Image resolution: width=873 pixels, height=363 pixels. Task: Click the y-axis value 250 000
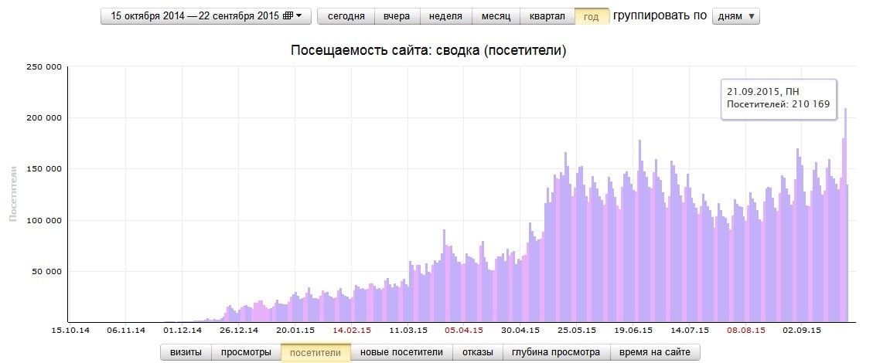44,66
